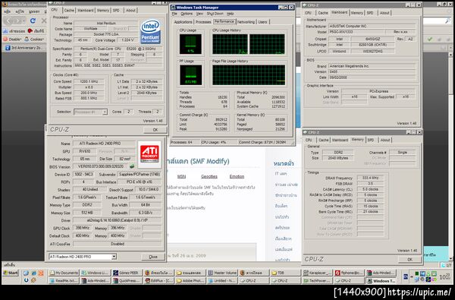Switch to Task Manager's Applications tab
The image size is (455, 300).
coord(183,22)
